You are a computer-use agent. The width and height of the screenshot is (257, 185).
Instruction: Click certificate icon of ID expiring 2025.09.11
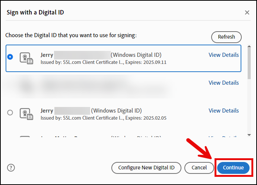point(26,58)
